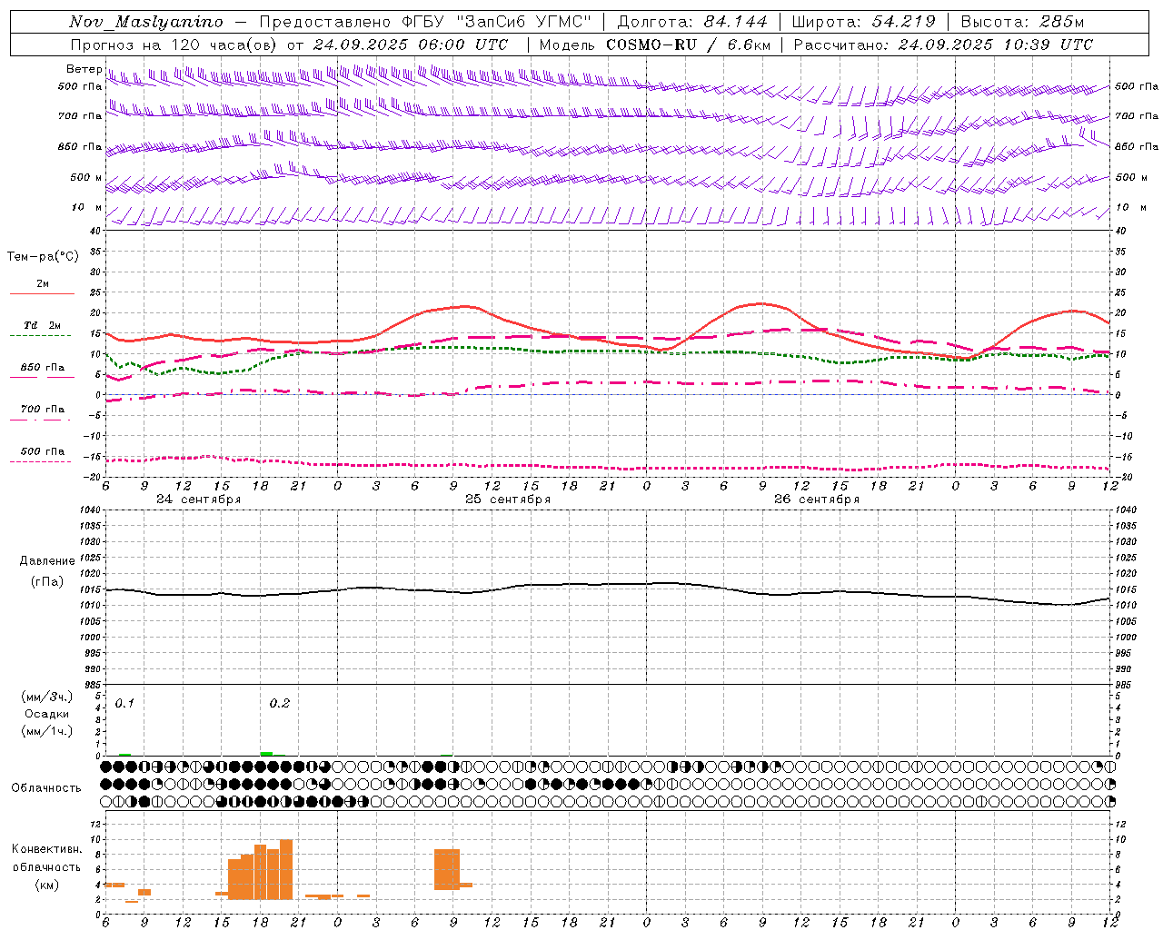Click the Модель COSMO-RU / 6.6км label
This screenshot has height=930, width=1163.
pos(655,45)
